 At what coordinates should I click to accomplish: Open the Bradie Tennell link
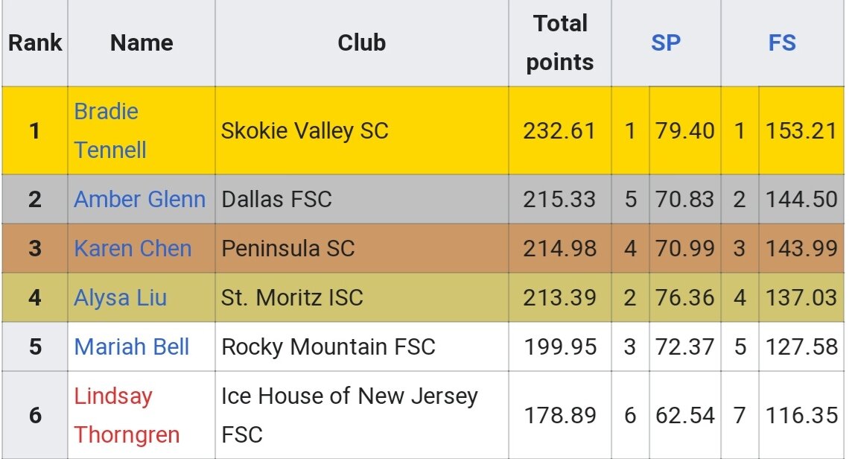click(110, 130)
